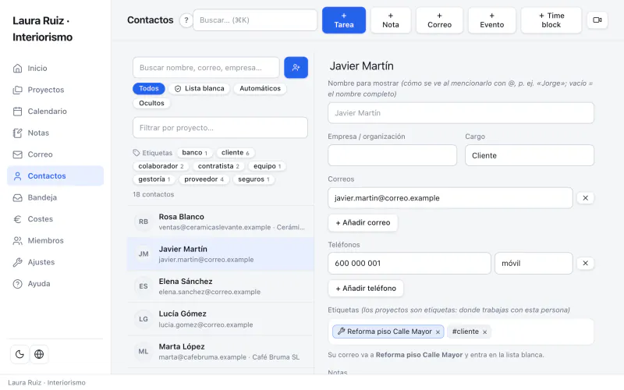The height and width of the screenshot is (390, 624).
Task: Click the tag icon beside Etiquetas
Action: pyautogui.click(x=136, y=153)
